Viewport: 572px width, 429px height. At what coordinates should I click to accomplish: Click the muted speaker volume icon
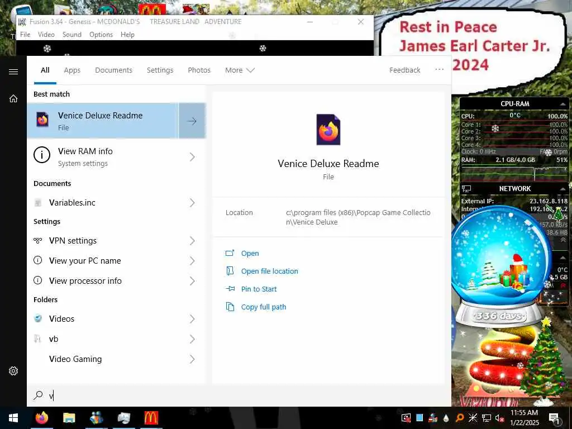point(499,418)
